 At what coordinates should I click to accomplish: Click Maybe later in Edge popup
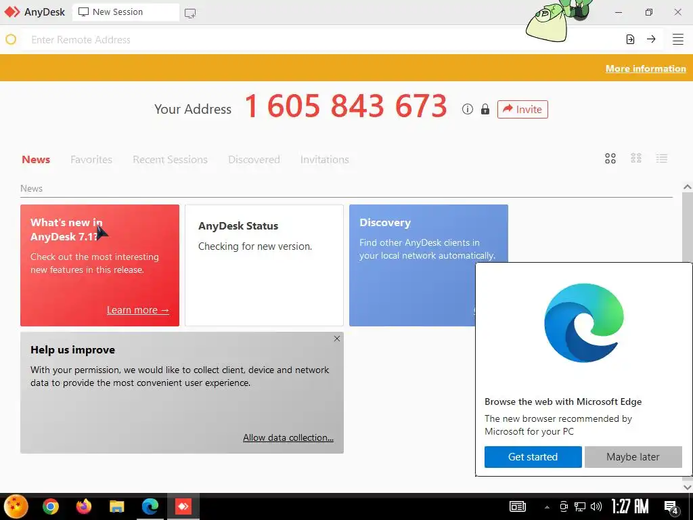point(633,457)
